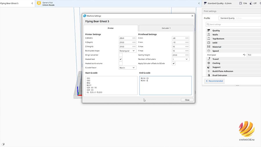Uncheck the Heated bed checkbox
The height and width of the screenshot is (147, 261).
(121, 59)
